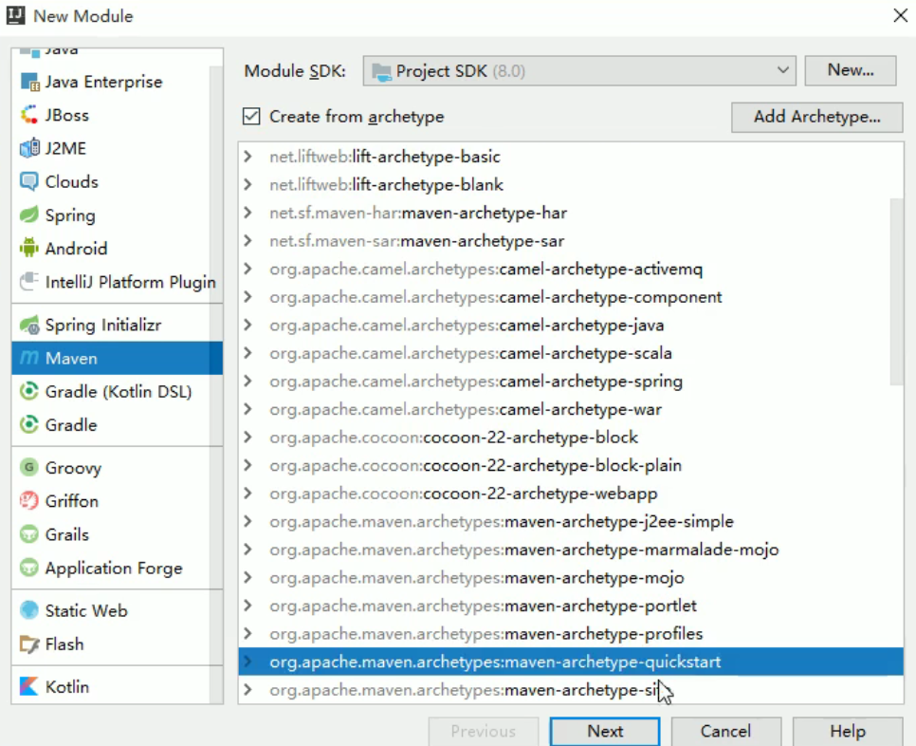Click the Flash folder icon

[29, 643]
